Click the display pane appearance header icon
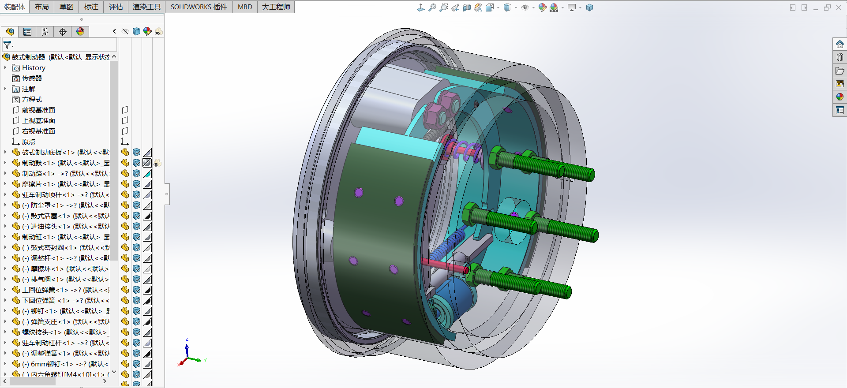847x388 pixels. click(x=147, y=31)
